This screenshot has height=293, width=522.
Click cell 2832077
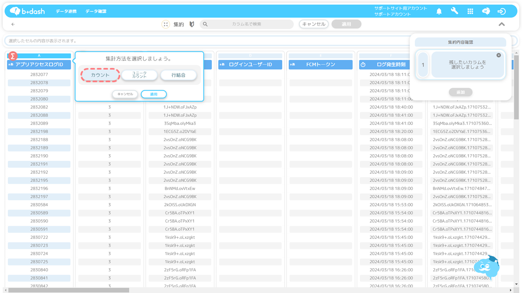[x=39, y=74]
